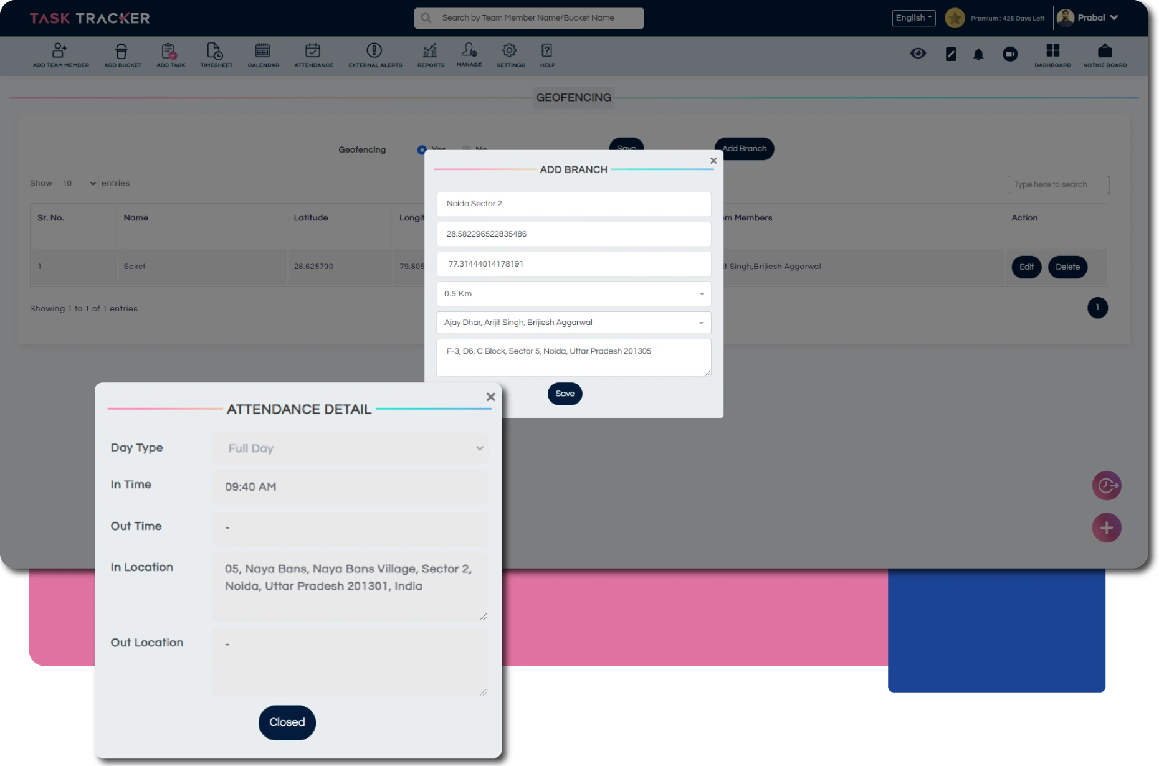
Task: Close the Attendance Detail popup
Action: tap(490, 397)
